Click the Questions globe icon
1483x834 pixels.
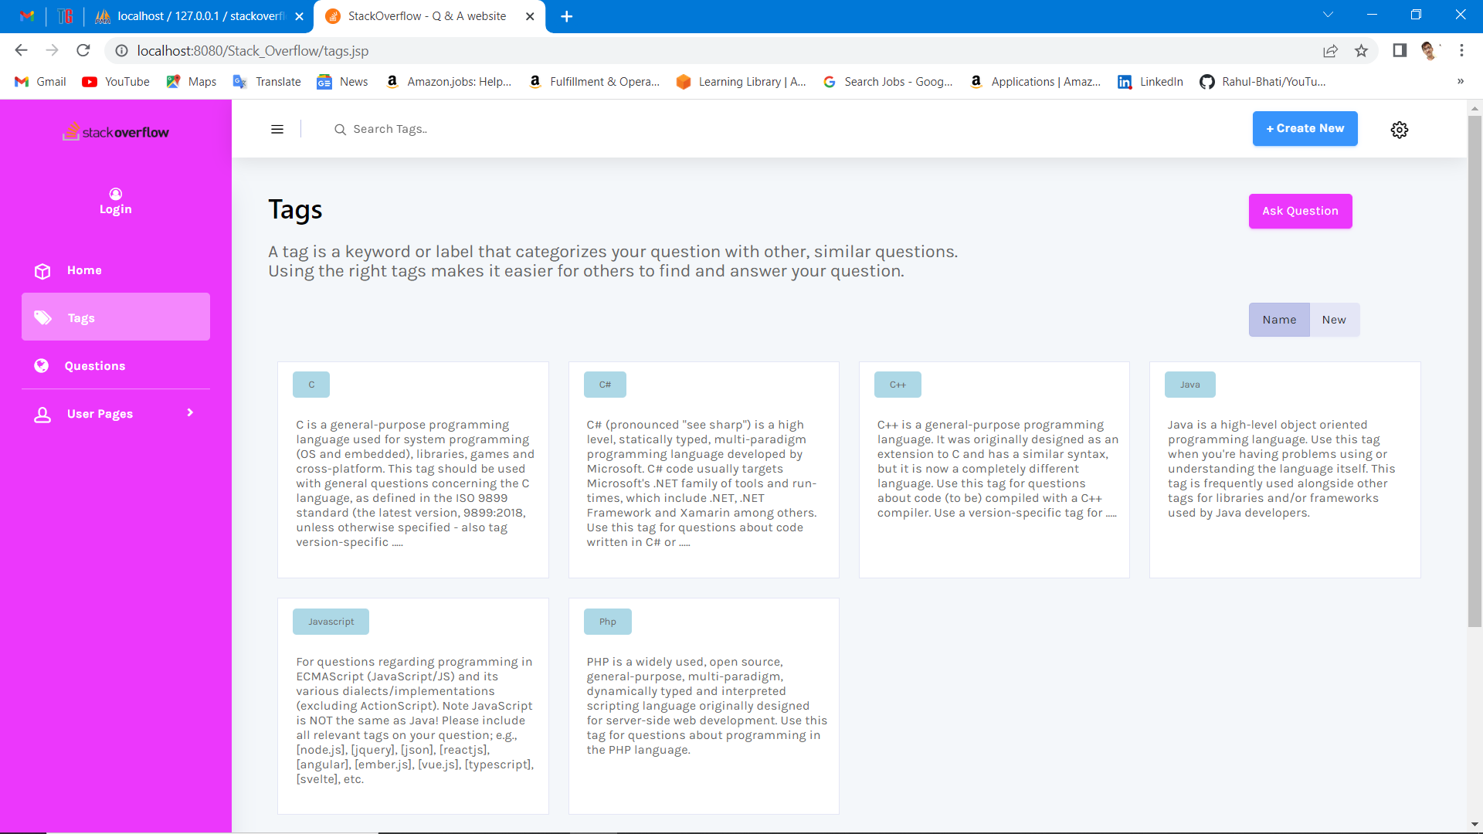(42, 366)
